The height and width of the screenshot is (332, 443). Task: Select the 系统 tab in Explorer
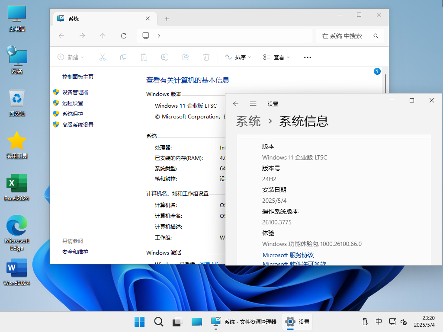(105, 19)
